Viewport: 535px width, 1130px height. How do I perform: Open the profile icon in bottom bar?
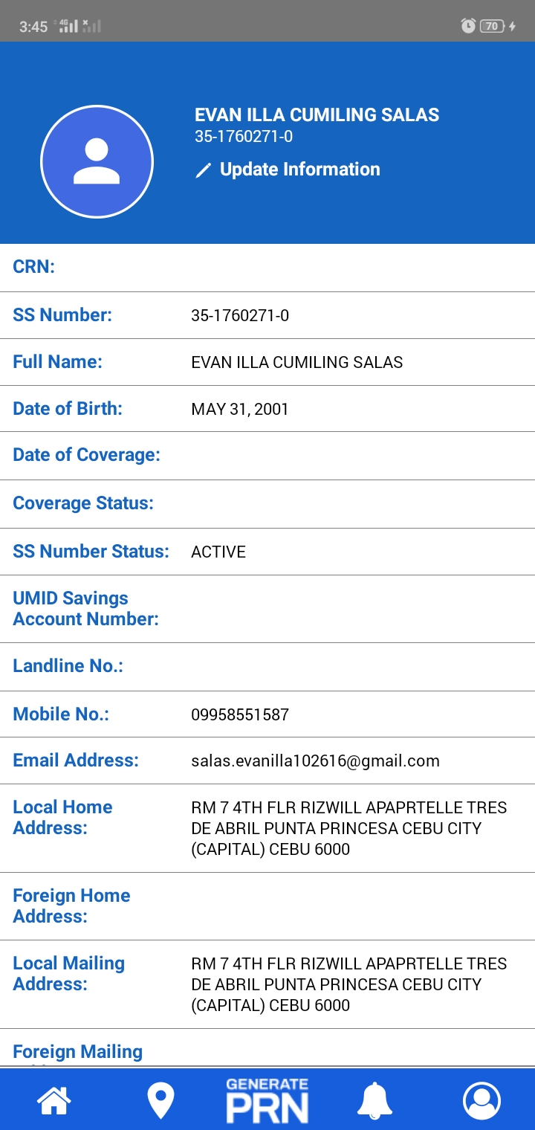481,1100
